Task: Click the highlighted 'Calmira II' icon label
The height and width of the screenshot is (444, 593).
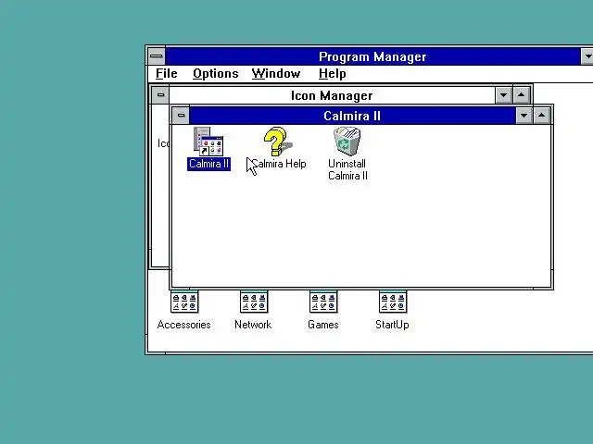Action: coord(208,164)
